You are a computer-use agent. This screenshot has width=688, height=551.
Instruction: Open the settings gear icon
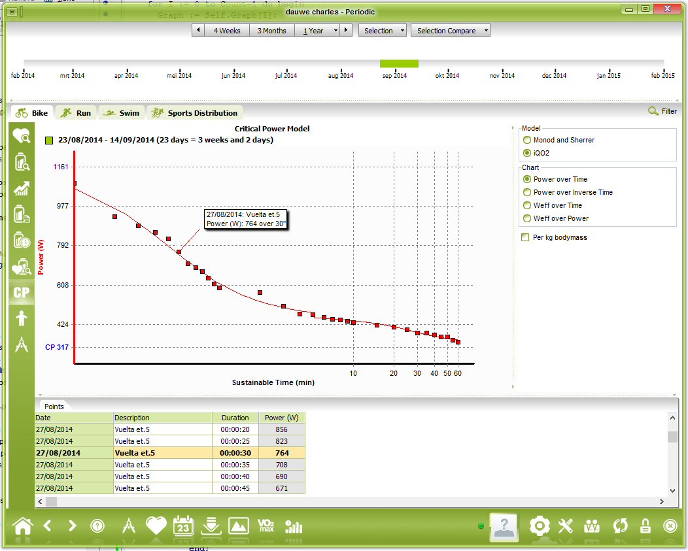click(x=540, y=526)
